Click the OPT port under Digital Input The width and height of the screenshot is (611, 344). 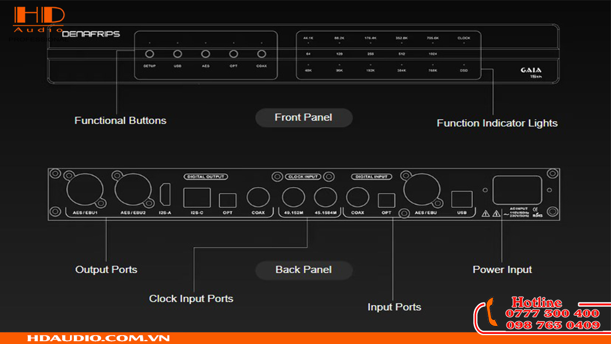[x=386, y=201]
